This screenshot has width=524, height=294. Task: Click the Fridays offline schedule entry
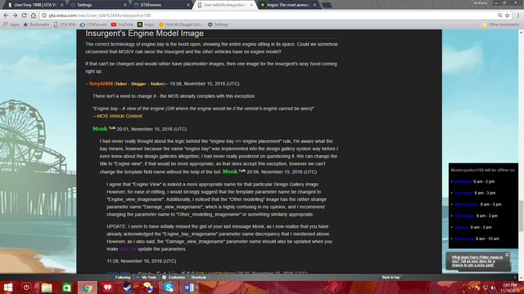(x=473, y=227)
